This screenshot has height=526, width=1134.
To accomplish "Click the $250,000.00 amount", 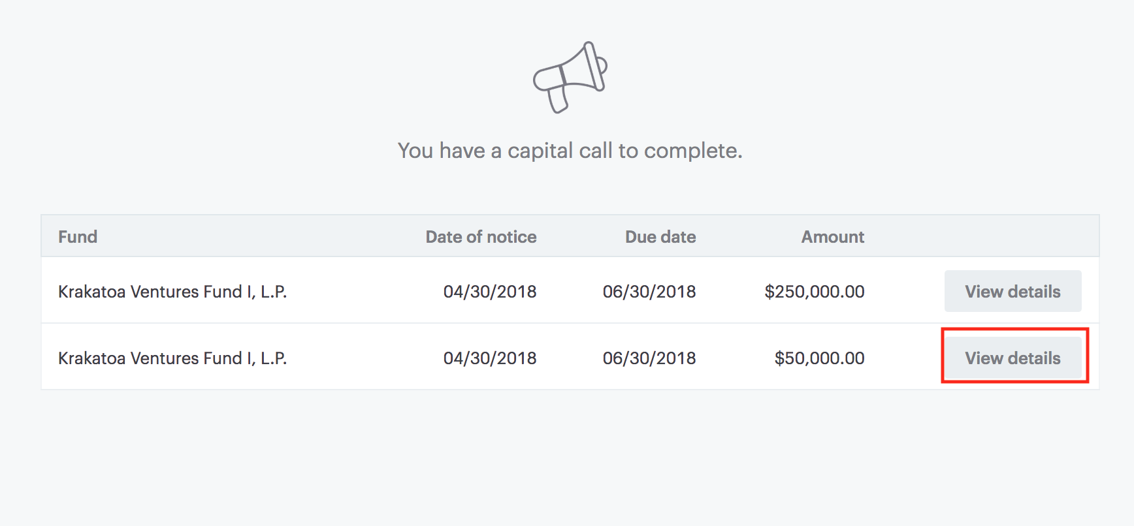I will click(814, 292).
